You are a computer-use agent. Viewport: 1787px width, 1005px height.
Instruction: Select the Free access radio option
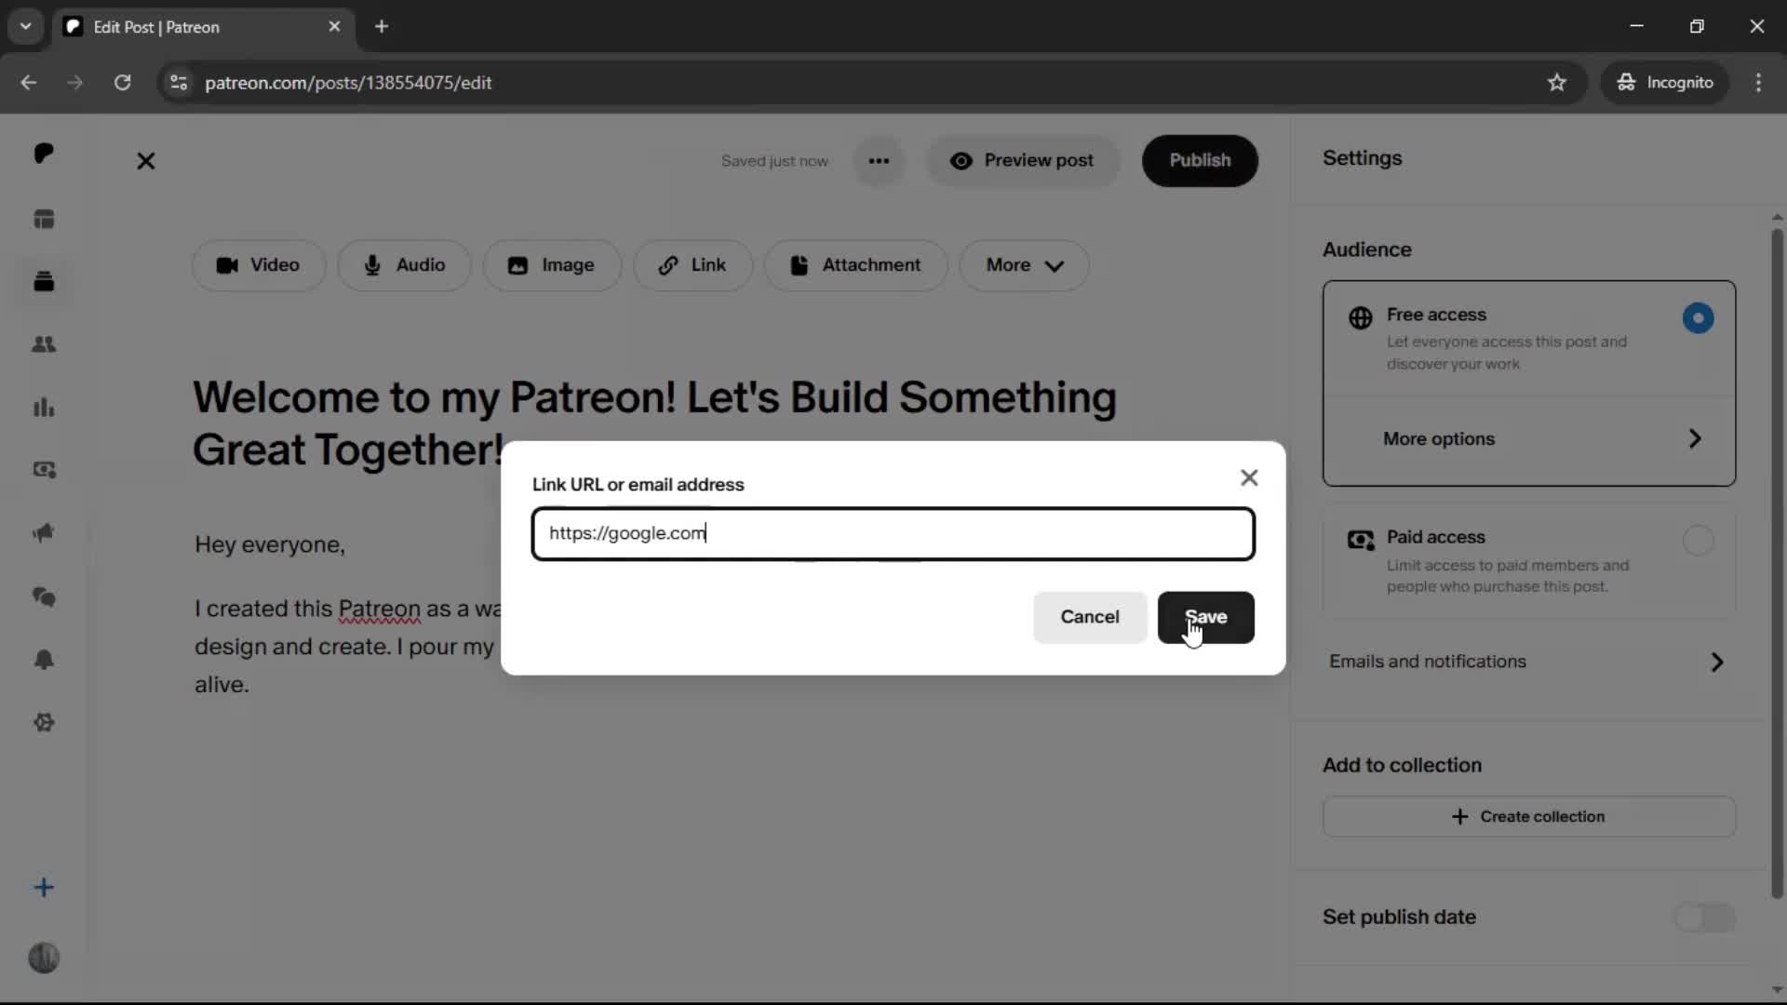1698,318
